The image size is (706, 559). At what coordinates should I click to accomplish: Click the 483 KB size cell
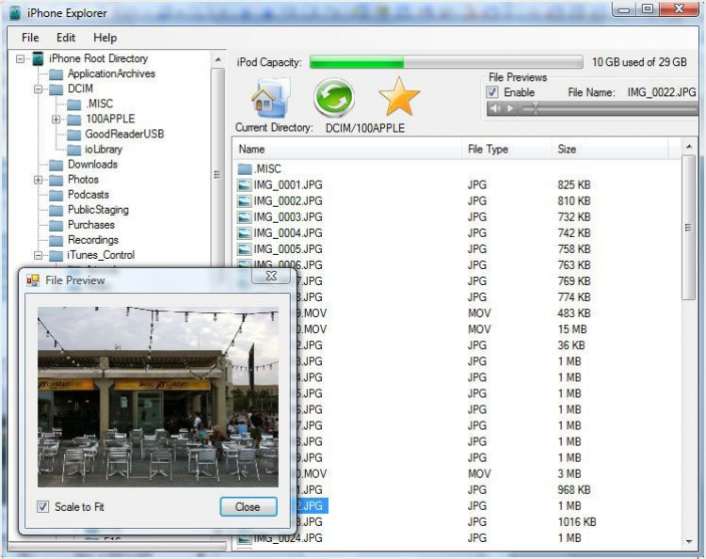click(x=574, y=313)
